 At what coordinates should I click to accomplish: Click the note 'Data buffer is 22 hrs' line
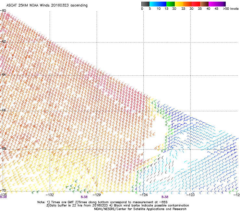point(117,205)
